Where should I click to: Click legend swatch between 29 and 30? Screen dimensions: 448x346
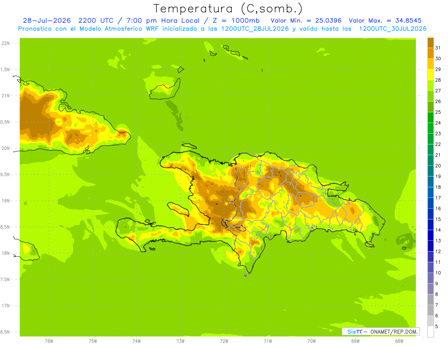(x=430, y=64)
